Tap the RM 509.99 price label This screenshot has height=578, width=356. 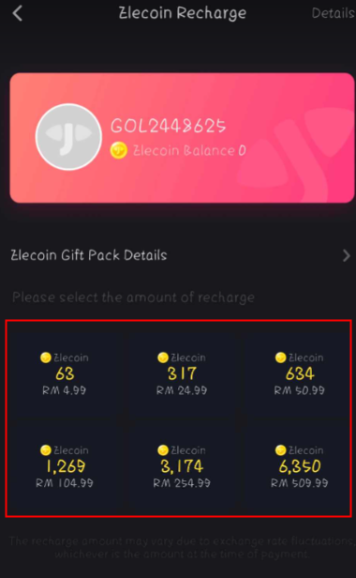click(x=299, y=483)
